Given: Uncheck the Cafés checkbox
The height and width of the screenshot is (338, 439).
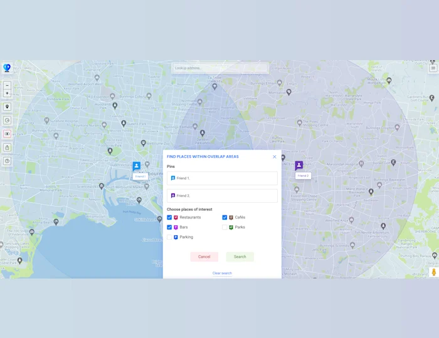Looking at the screenshot, I should [x=225, y=217].
